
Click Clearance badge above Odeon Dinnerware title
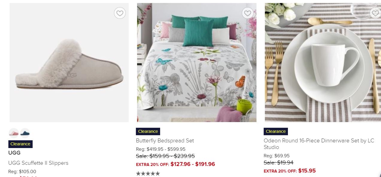pyautogui.click(x=276, y=131)
